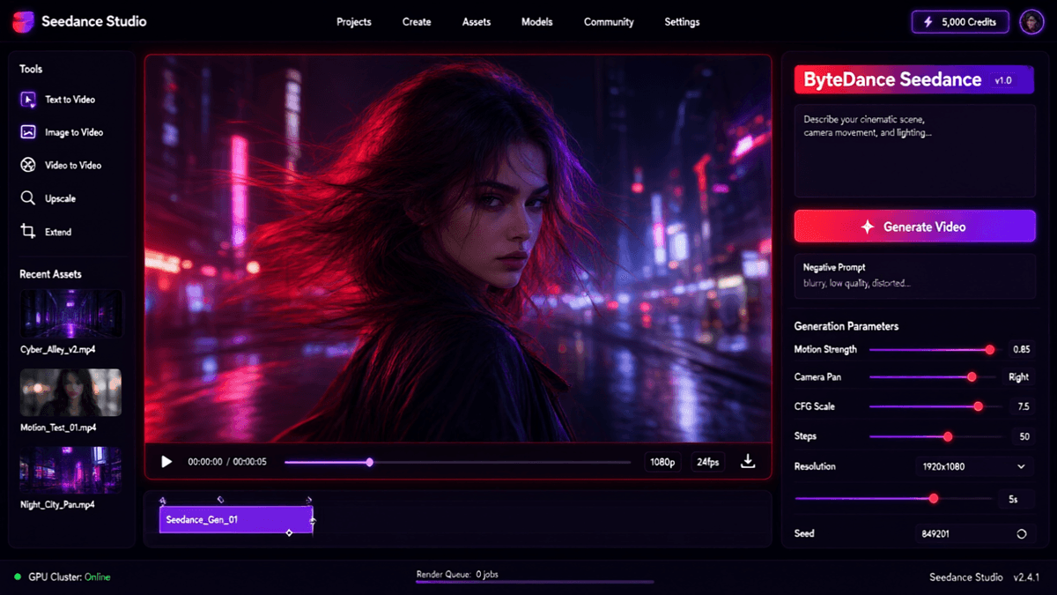Select the Seedance_Gen_01 timeline clip
The height and width of the screenshot is (595, 1057).
pos(235,520)
